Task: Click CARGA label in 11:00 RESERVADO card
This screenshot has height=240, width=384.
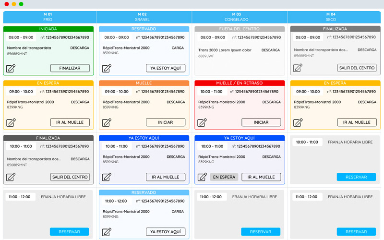Action: 178,211
